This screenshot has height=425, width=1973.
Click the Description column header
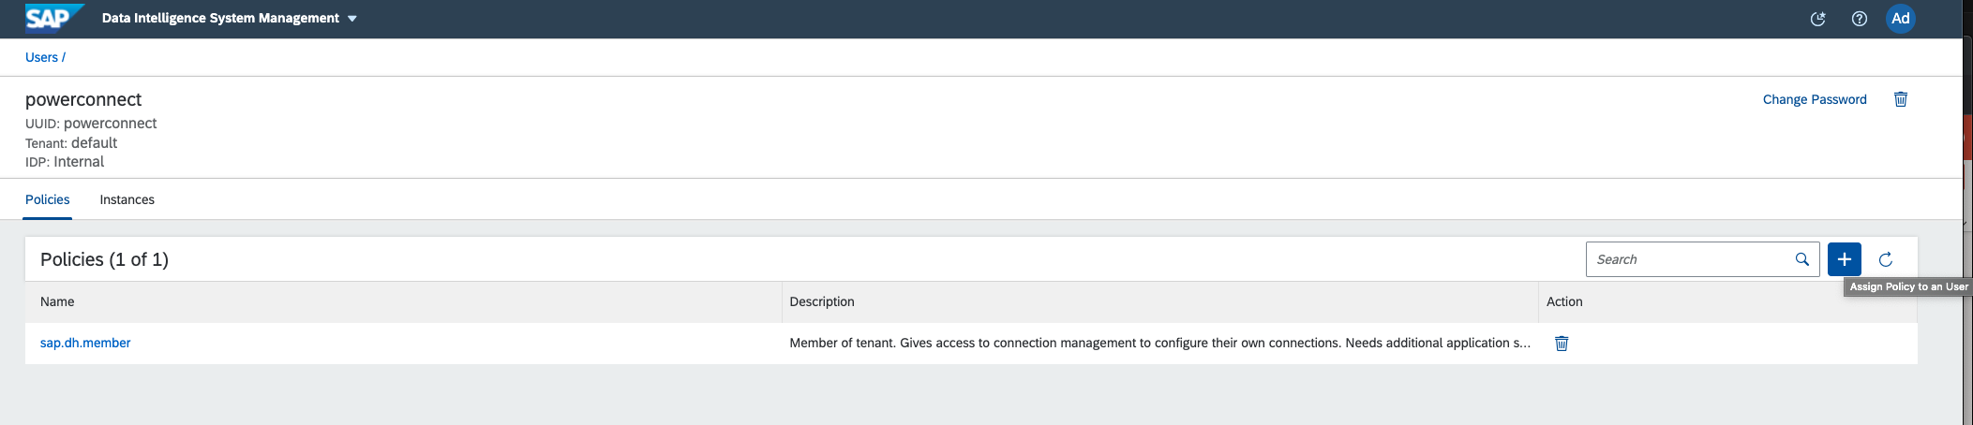pyautogui.click(x=822, y=301)
